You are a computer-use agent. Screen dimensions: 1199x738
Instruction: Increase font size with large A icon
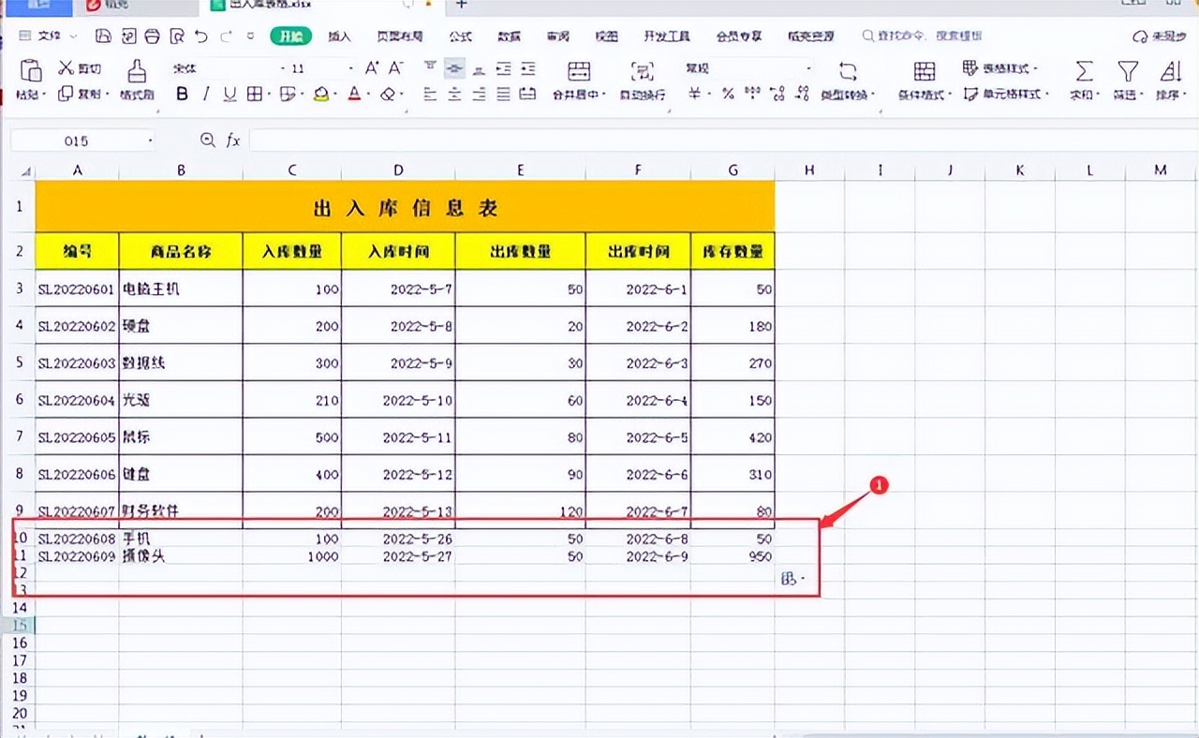pos(372,67)
